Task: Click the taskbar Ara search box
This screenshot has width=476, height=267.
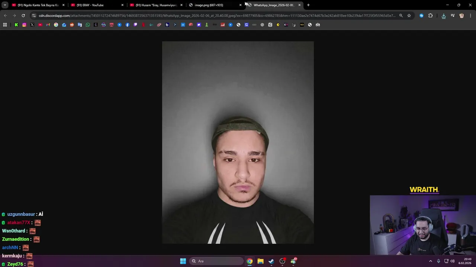Action: point(216,261)
